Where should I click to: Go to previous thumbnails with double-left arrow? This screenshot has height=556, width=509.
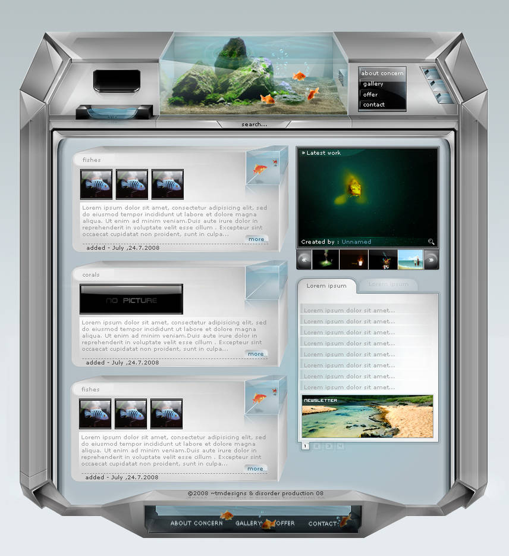pos(304,260)
